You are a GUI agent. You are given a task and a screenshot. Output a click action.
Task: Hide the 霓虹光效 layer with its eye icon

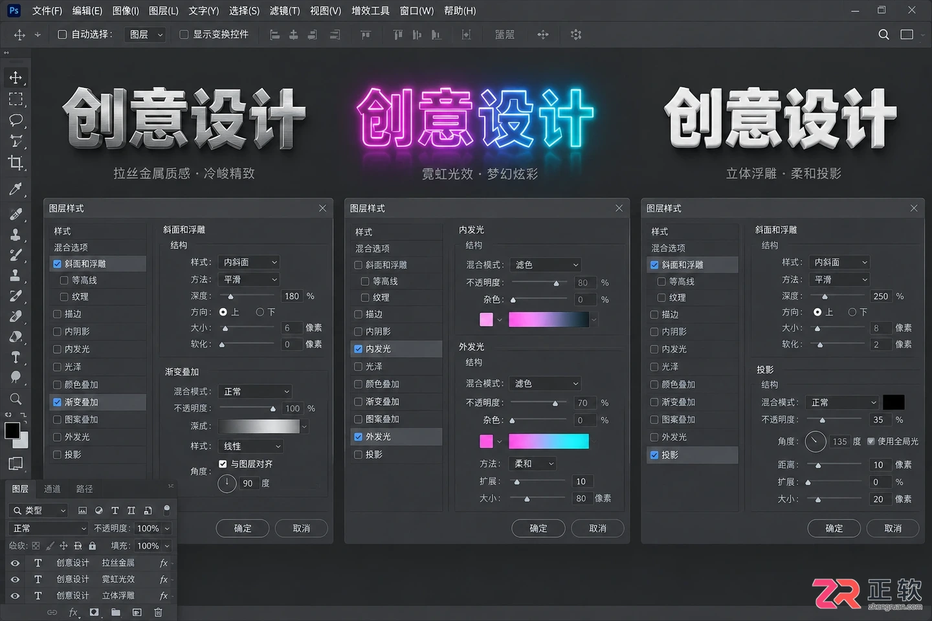pyautogui.click(x=15, y=580)
